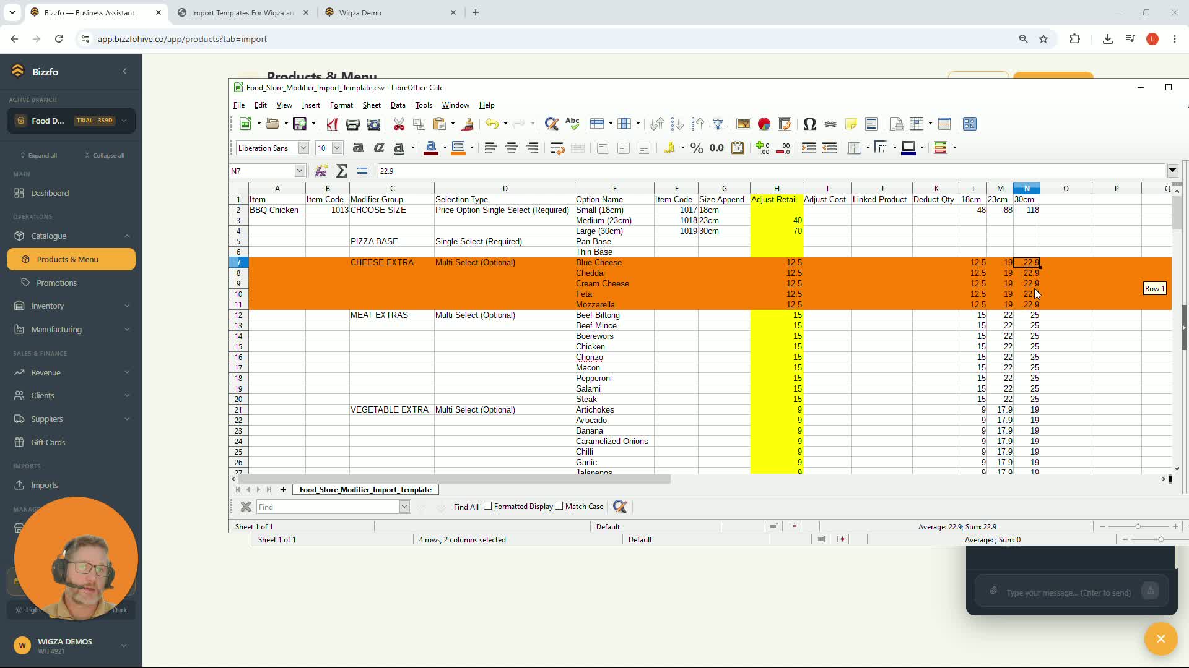Run the spelling check (Abc) icon

click(x=572, y=124)
